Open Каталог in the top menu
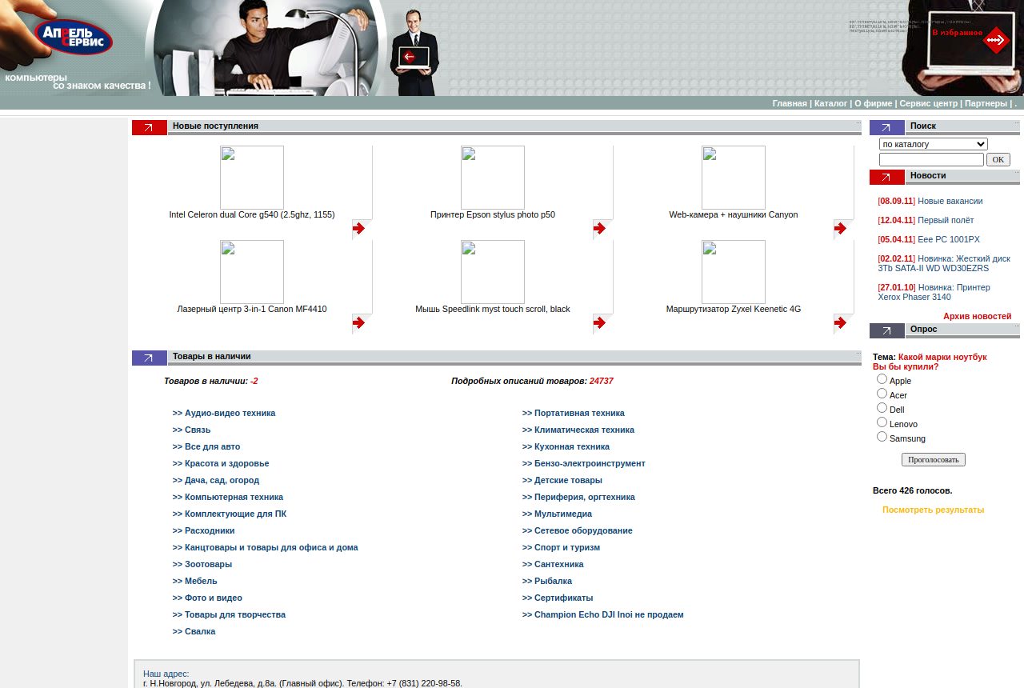The height and width of the screenshot is (688, 1024). pyautogui.click(x=830, y=103)
